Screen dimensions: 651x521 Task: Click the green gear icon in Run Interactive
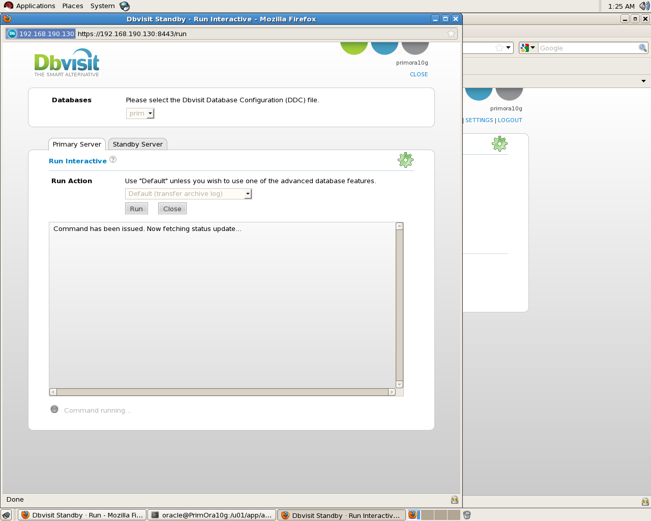pos(405,160)
